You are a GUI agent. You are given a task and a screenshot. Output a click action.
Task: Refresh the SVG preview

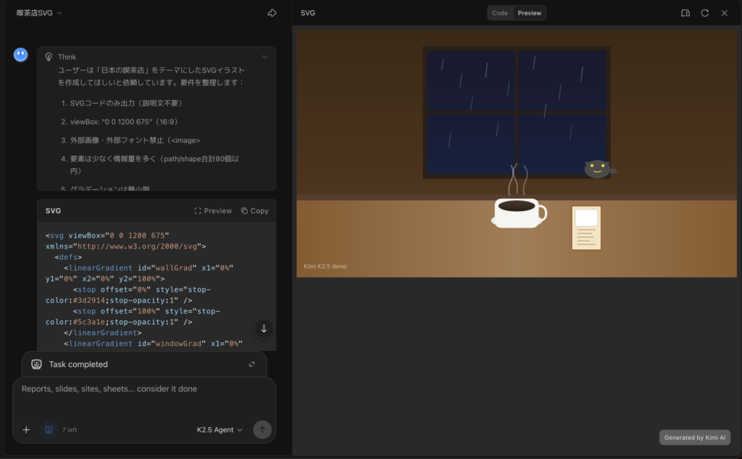pyautogui.click(x=705, y=13)
